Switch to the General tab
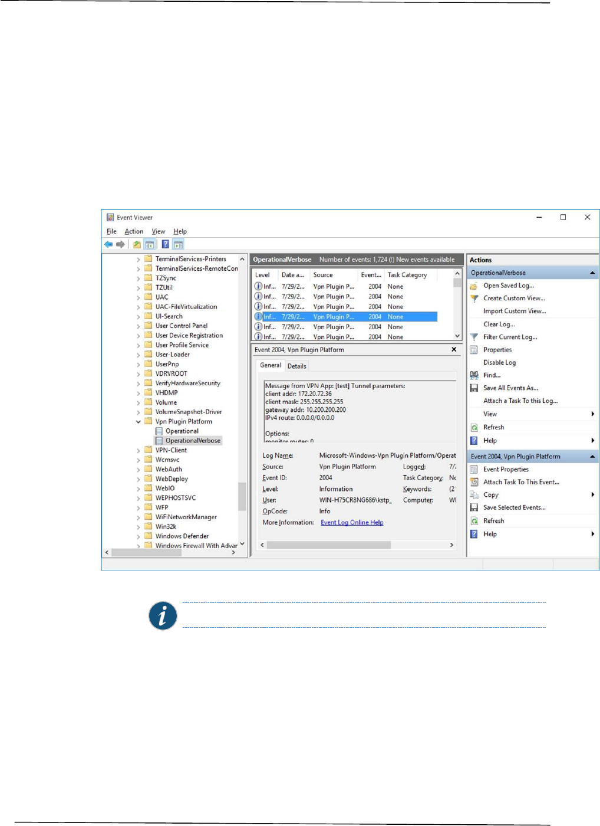This screenshot has height=826, width=600. point(271,365)
